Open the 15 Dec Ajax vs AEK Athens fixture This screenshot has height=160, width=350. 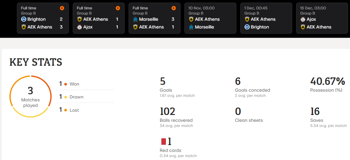(322, 18)
